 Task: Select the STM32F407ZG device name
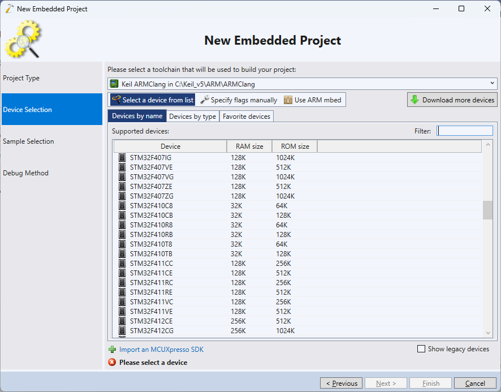(x=152, y=196)
